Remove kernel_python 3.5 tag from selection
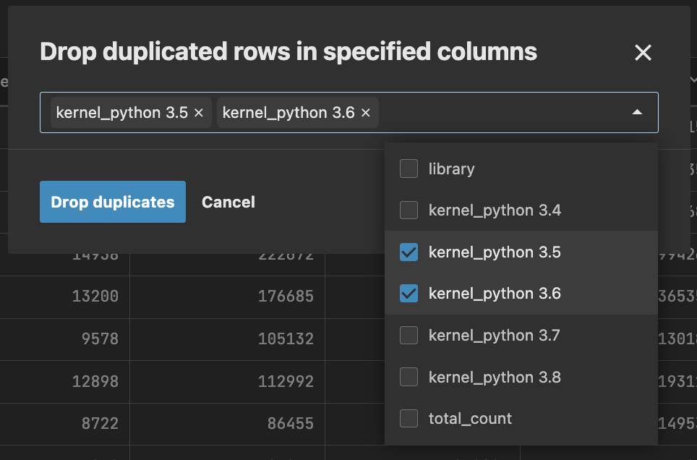The width and height of the screenshot is (697, 460). [x=199, y=113]
